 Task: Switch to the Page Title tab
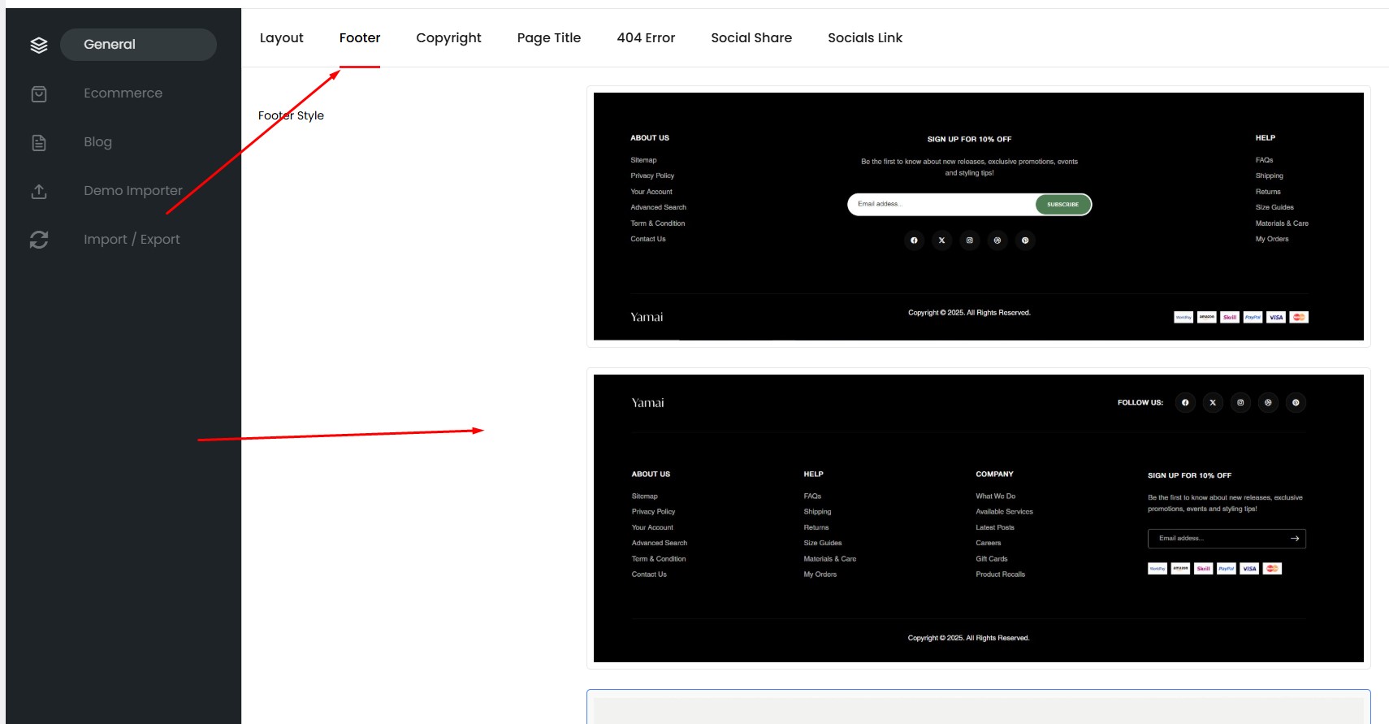tap(549, 38)
